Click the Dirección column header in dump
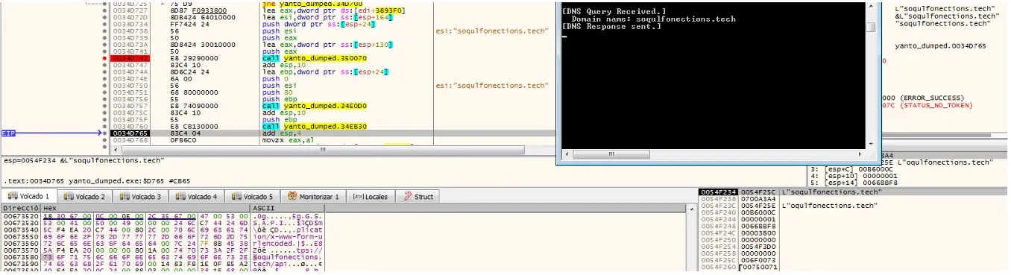The height and width of the screenshot is (275, 1011). click(21, 207)
